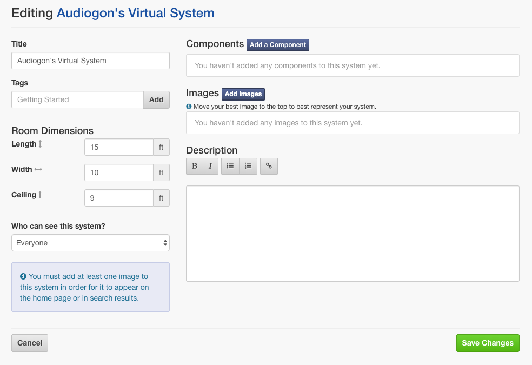
Task: Click the Room Dimensions heading
Action: [x=52, y=131]
